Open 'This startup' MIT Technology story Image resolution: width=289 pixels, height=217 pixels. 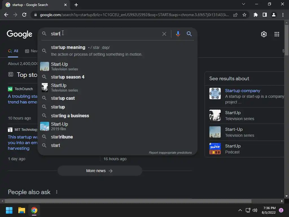coord(23,142)
